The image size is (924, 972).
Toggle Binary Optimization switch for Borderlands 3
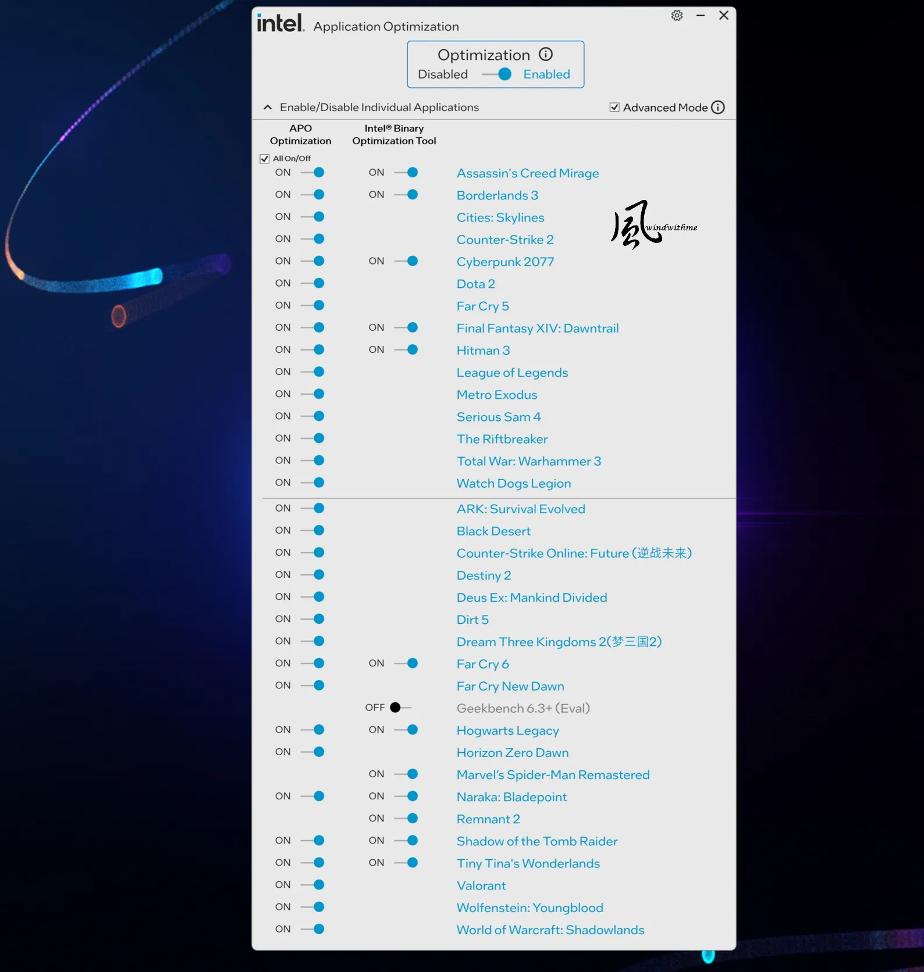[x=406, y=195]
